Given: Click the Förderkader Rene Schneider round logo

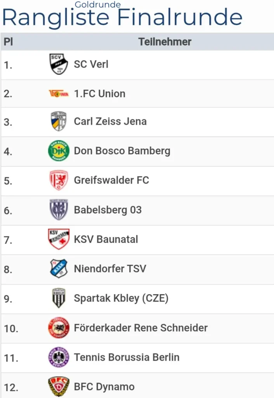Looking at the screenshot, I should (59, 327).
